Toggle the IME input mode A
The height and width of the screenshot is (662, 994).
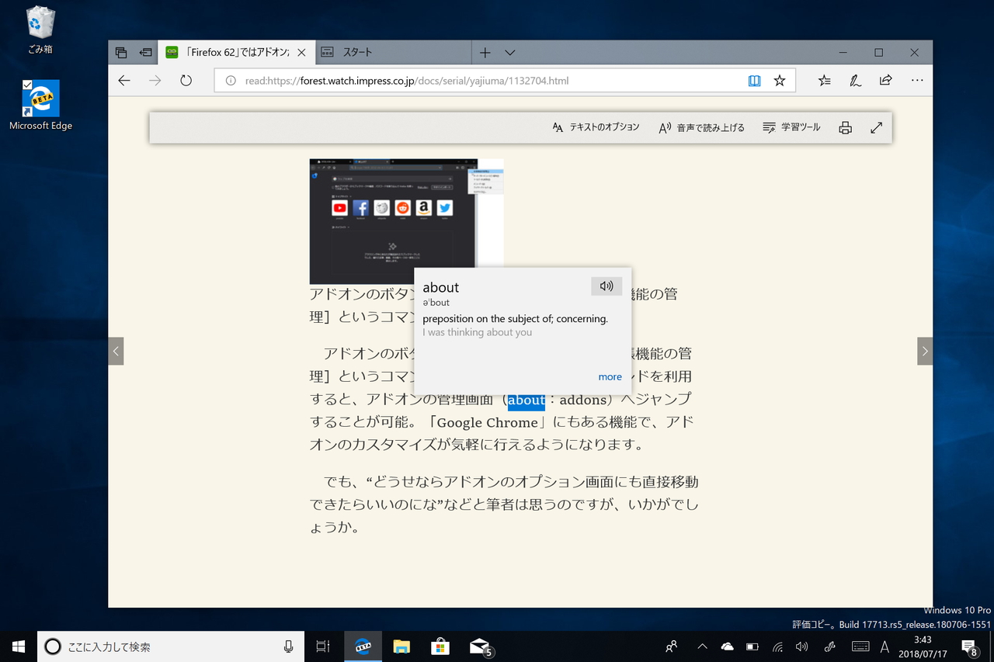(884, 646)
